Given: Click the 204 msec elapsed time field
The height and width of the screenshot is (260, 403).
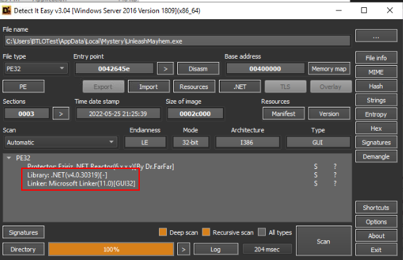Looking at the screenshot, I should coord(267,249).
